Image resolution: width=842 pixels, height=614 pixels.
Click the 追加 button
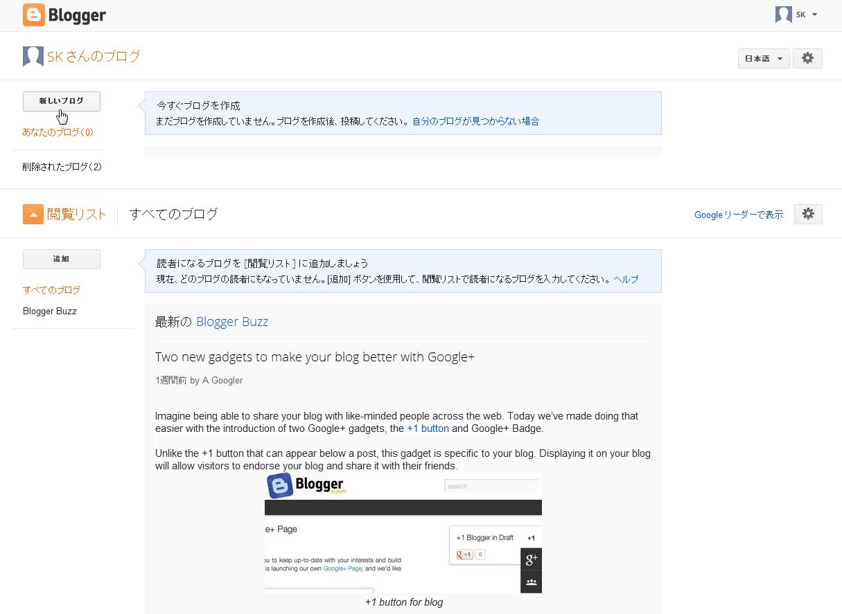[x=62, y=259]
